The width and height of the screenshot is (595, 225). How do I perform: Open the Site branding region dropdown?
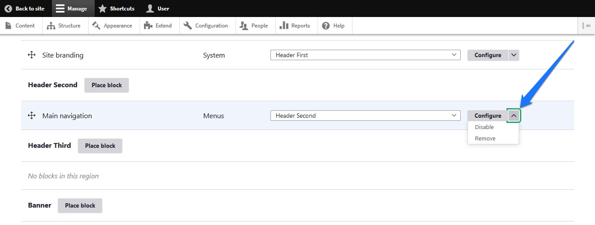point(366,55)
